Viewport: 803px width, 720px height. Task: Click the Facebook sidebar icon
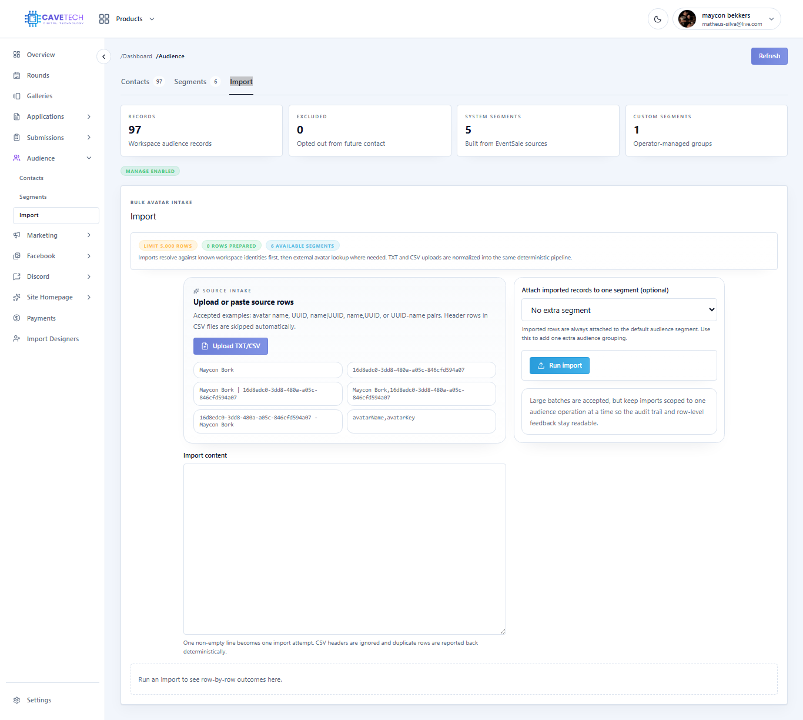point(16,256)
